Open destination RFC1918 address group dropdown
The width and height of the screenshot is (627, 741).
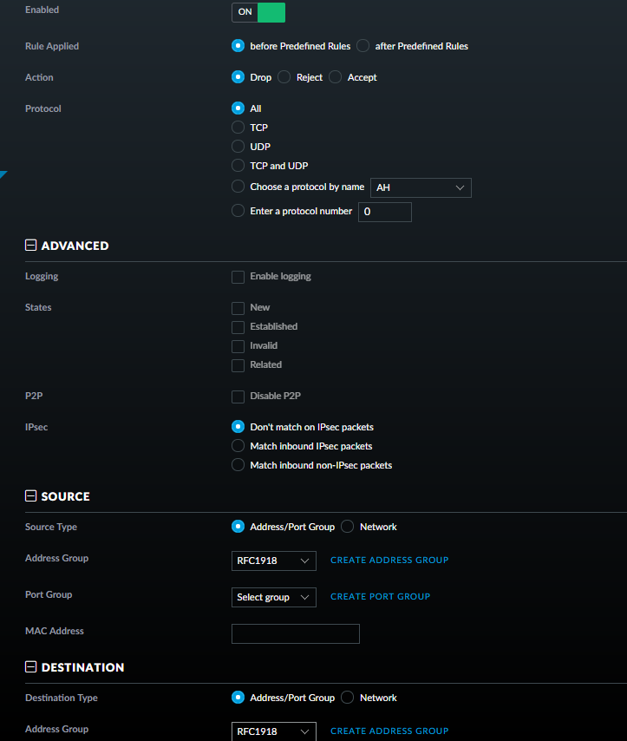[273, 731]
